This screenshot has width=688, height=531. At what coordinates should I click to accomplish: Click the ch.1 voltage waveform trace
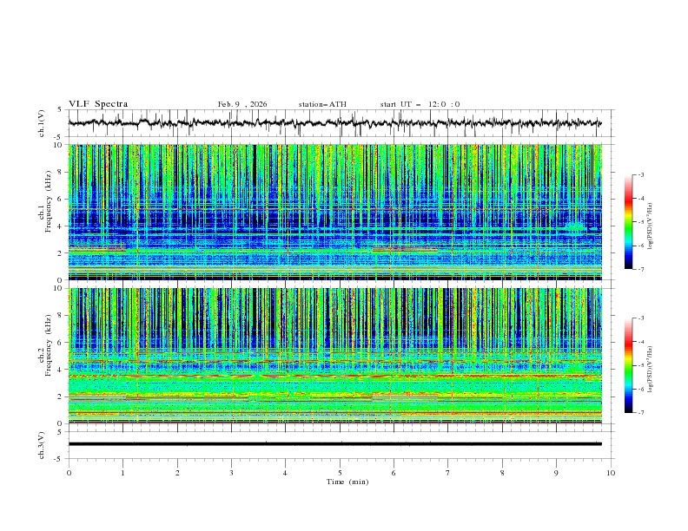334,123
